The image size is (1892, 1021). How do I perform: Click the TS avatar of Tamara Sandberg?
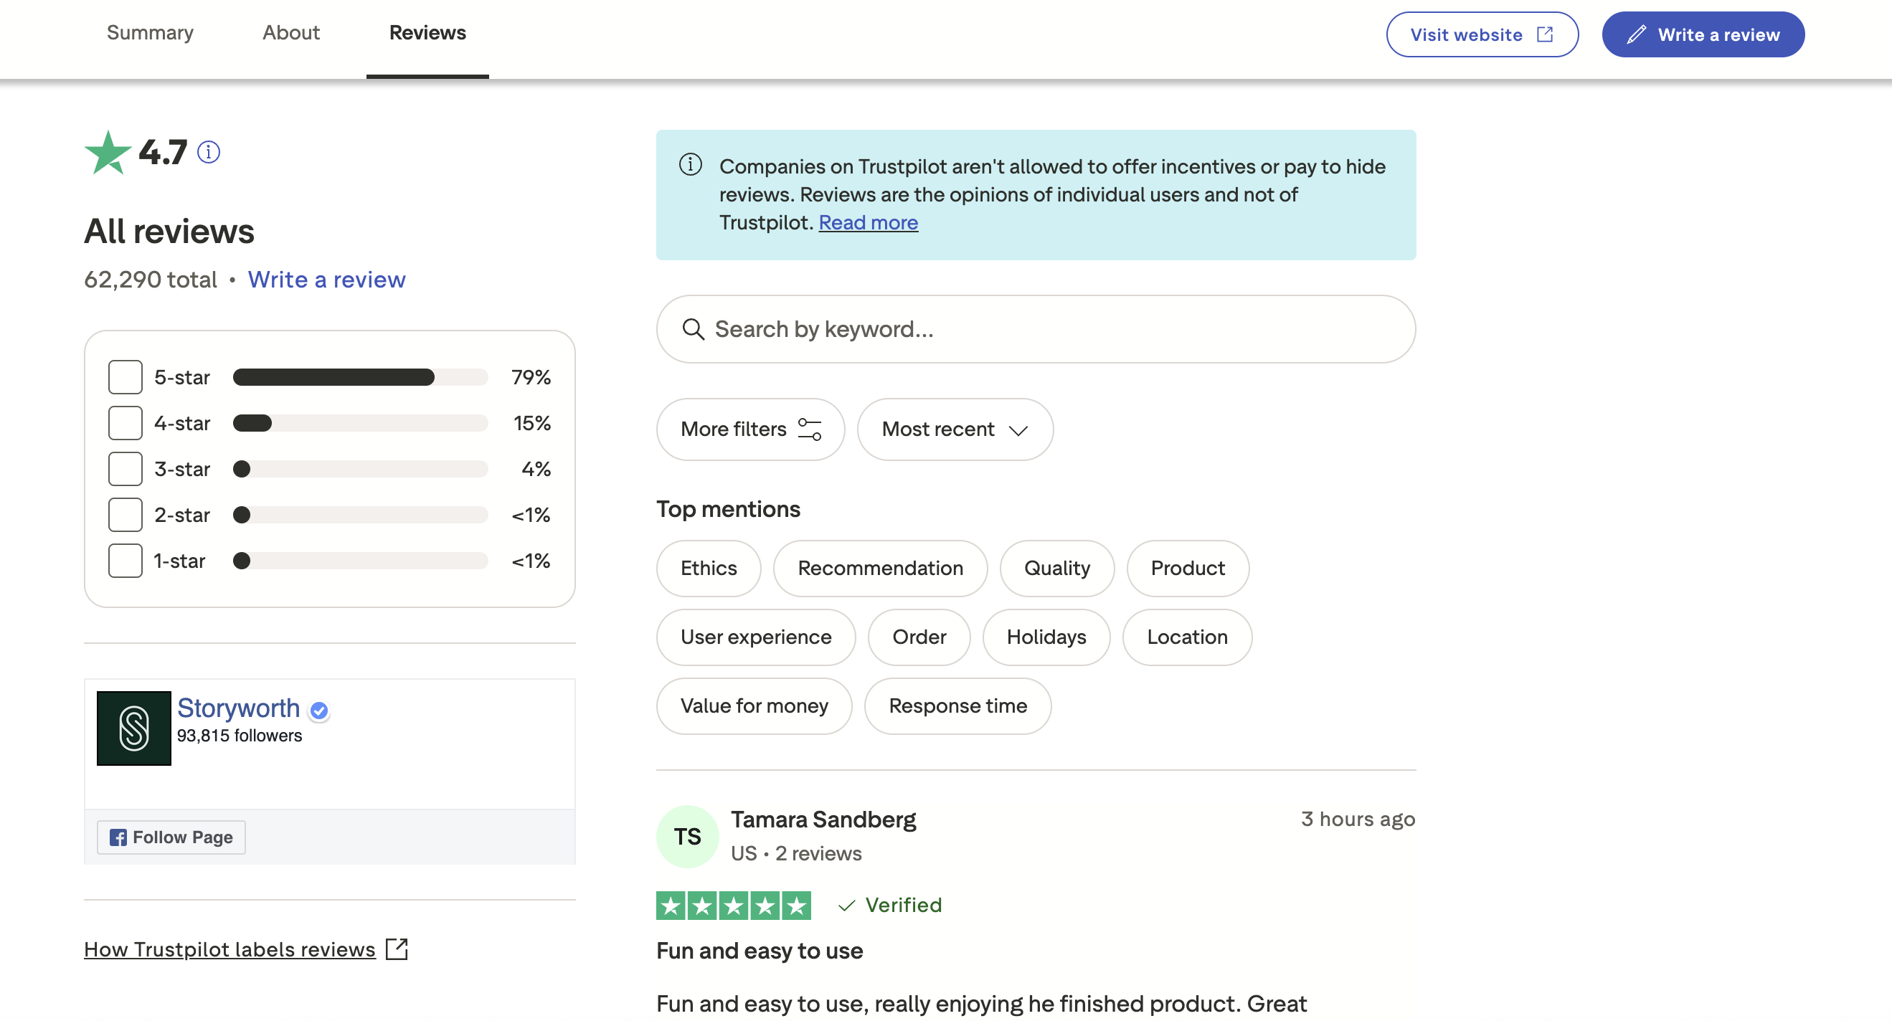tap(688, 836)
